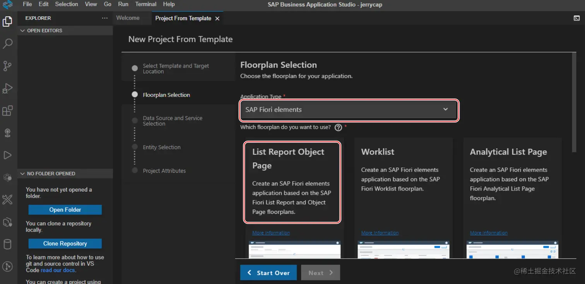Click the Project Attributes wizard step

(164, 171)
